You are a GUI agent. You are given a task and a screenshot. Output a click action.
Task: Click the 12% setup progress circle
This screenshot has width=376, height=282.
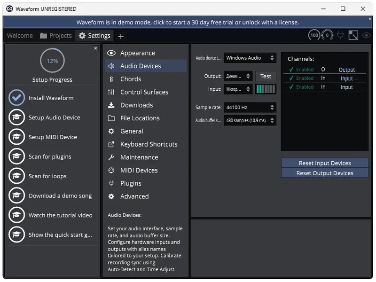point(52,61)
